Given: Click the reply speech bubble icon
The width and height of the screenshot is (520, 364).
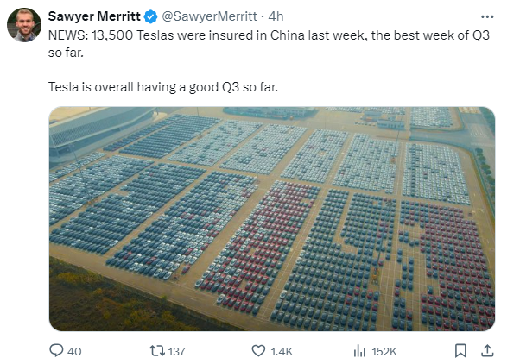Looking at the screenshot, I should point(56,350).
